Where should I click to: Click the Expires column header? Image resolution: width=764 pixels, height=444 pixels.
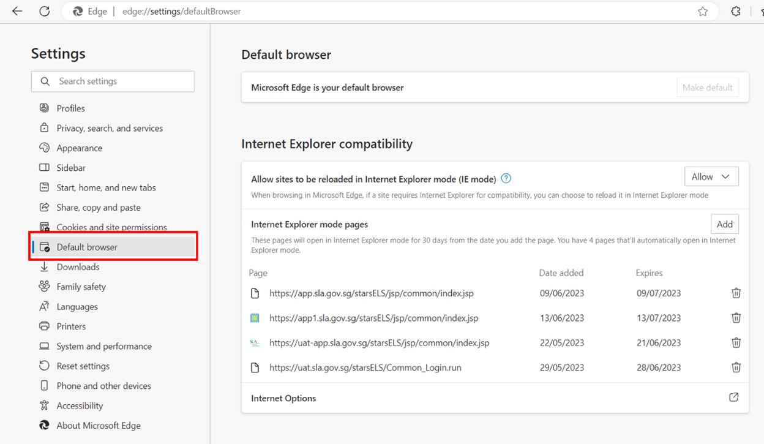[650, 273]
